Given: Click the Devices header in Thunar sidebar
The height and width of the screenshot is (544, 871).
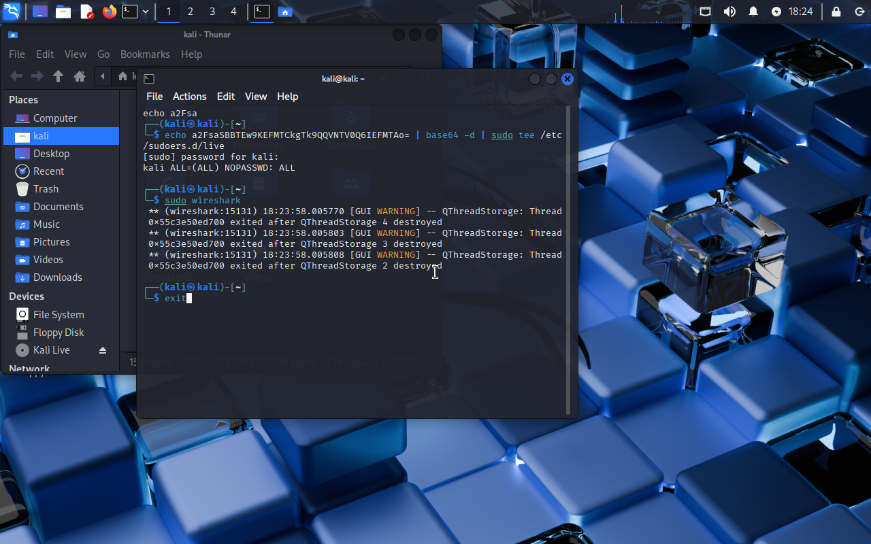Looking at the screenshot, I should coord(27,296).
